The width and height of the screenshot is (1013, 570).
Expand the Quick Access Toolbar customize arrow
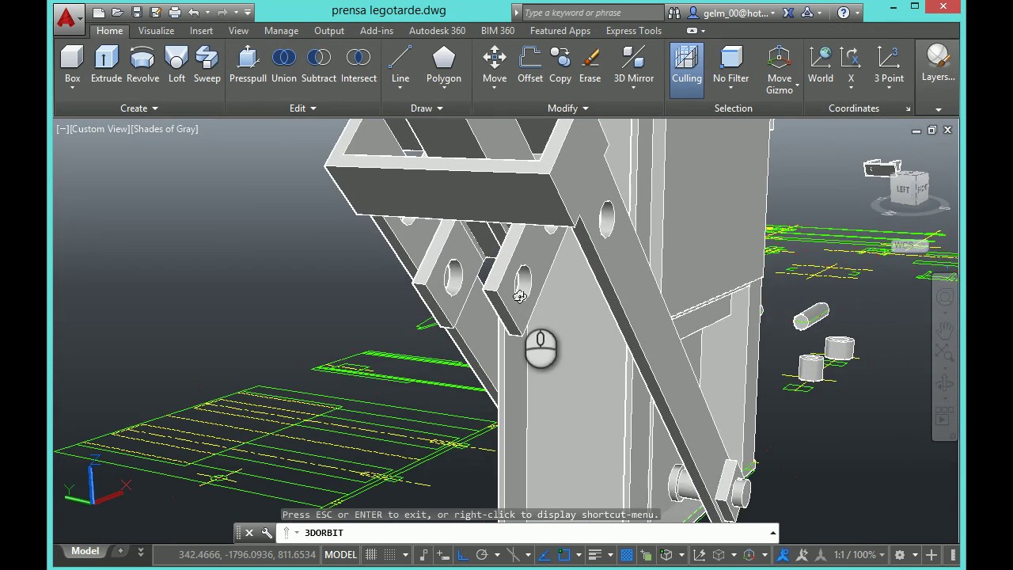pyautogui.click(x=248, y=12)
